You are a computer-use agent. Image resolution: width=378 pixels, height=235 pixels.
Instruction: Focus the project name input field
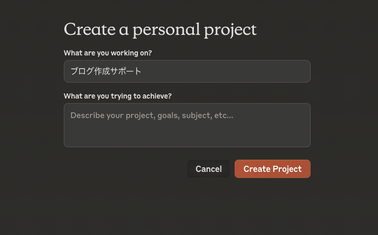click(187, 71)
